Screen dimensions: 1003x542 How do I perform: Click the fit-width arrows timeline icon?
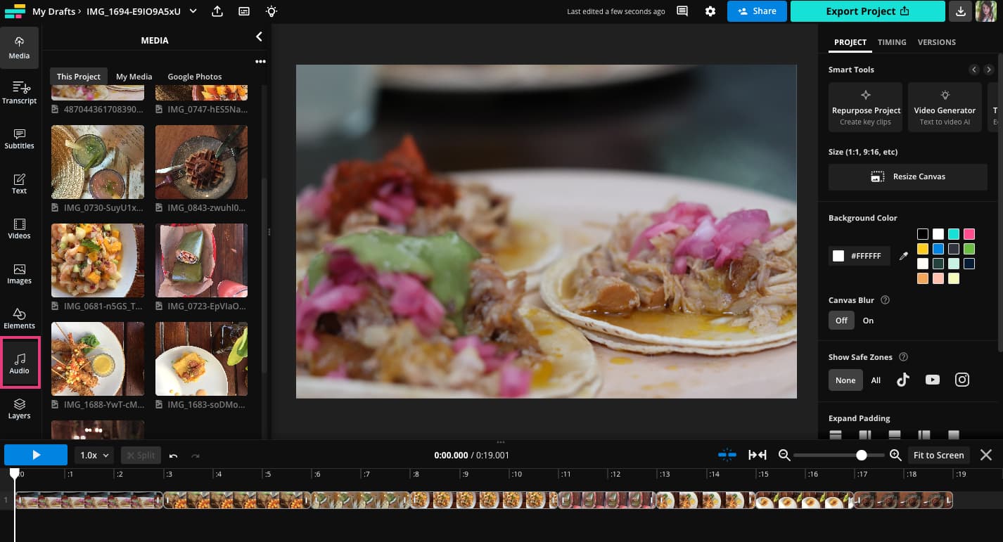[x=758, y=456]
